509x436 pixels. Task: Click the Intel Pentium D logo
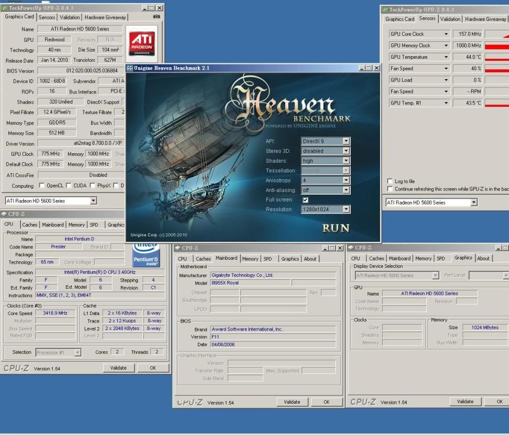(x=146, y=255)
